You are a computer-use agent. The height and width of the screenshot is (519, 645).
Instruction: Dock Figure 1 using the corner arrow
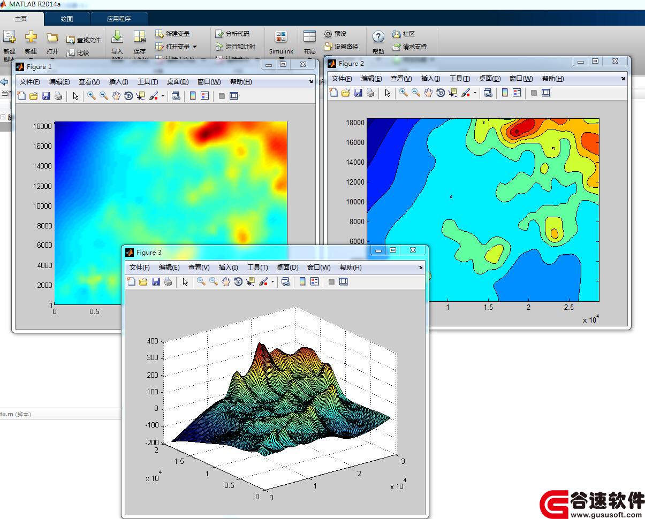[x=312, y=82]
